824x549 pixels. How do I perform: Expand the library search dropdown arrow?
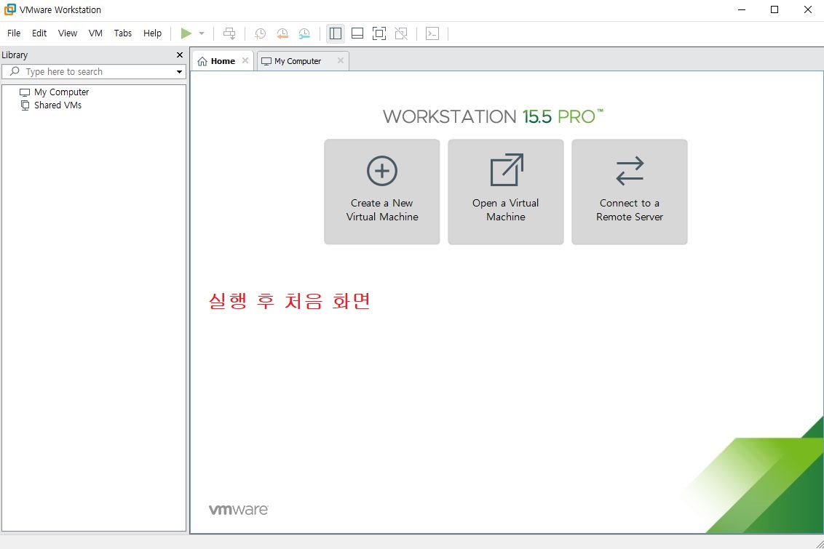pos(179,72)
